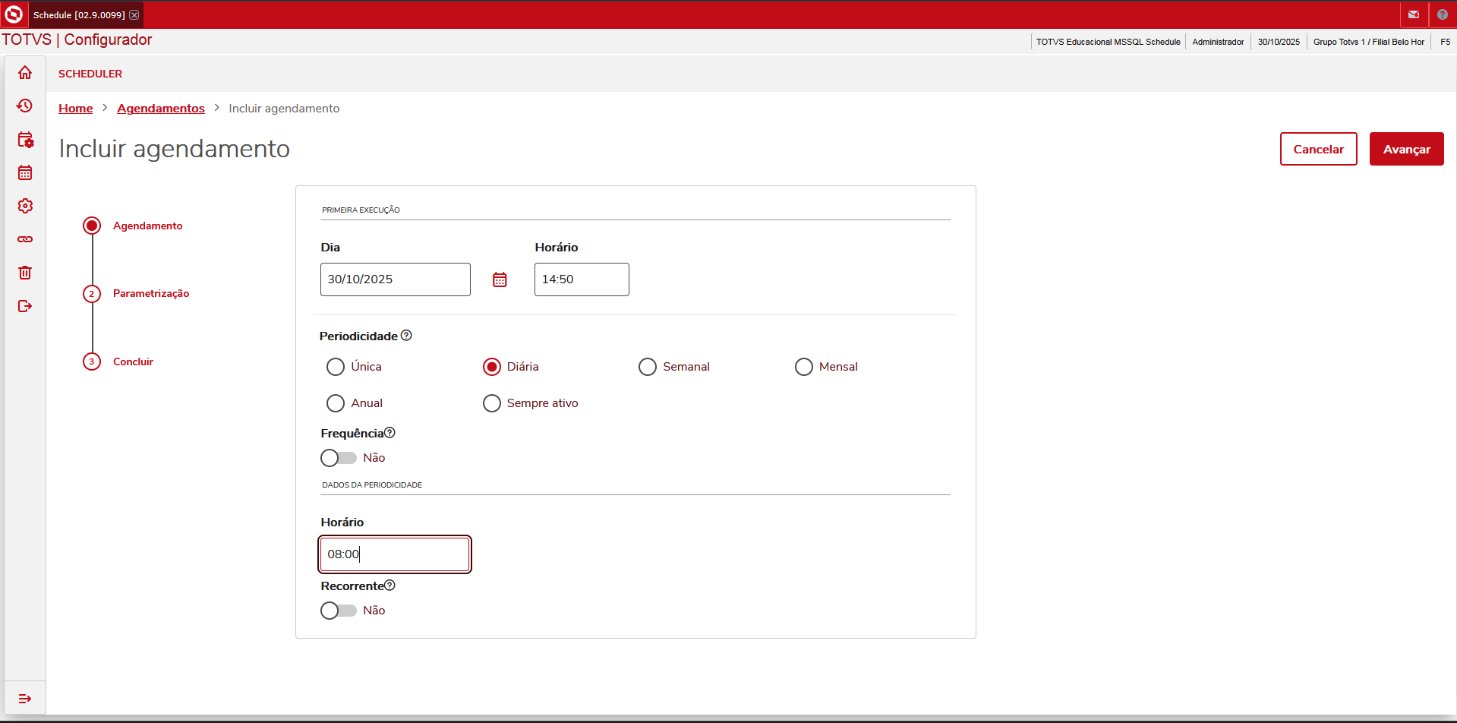Open the Home icon in sidebar
Screen dimensions: 1457x723
tap(25, 72)
